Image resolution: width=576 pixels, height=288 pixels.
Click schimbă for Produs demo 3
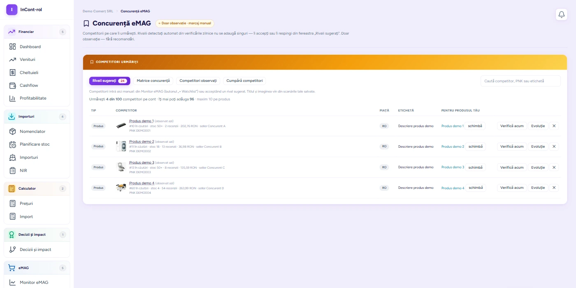pyautogui.click(x=476, y=167)
